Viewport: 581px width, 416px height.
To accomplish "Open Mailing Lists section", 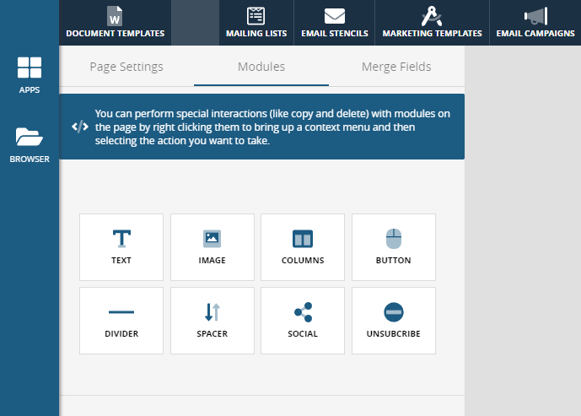I will [x=256, y=23].
